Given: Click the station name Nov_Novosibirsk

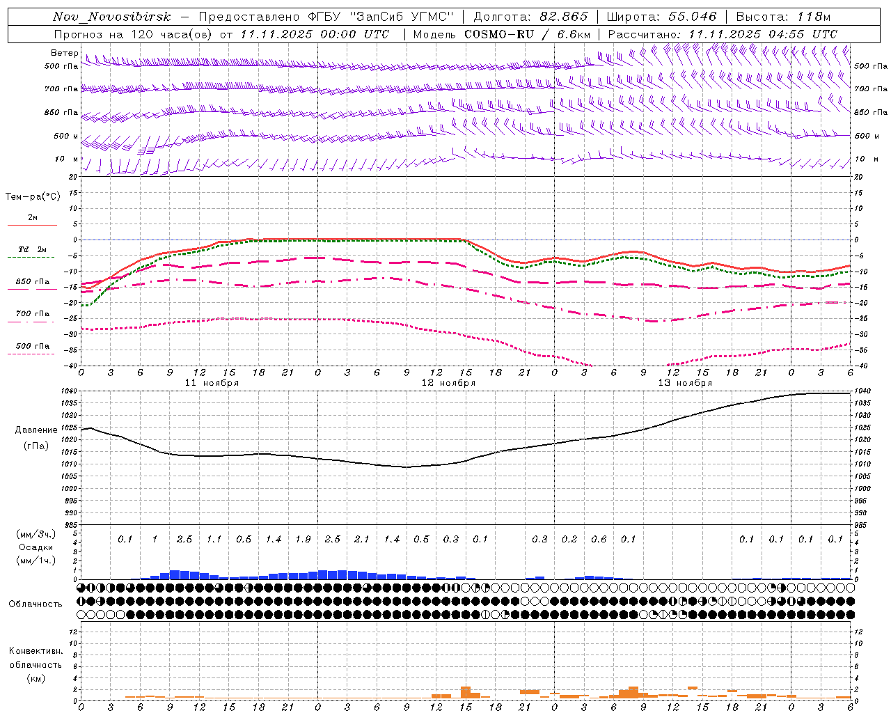Looking at the screenshot, I should (112, 17).
